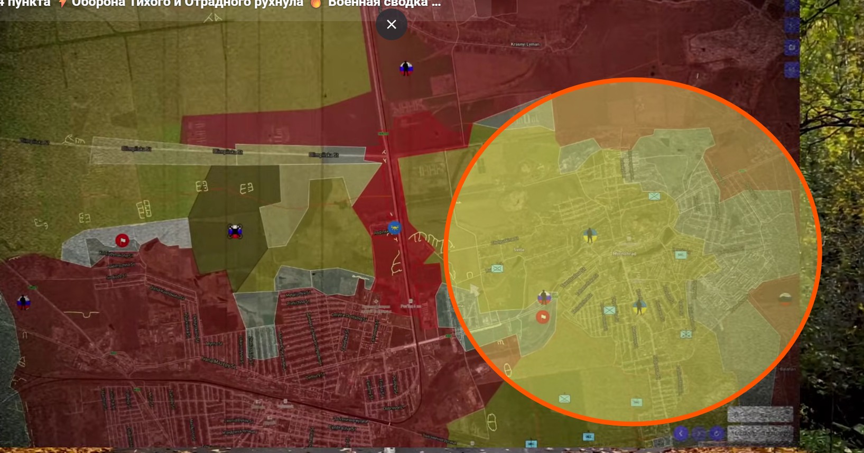Viewport: 864px width, 453px height.
Task: Close the image viewer with the X button
Action: 391,24
